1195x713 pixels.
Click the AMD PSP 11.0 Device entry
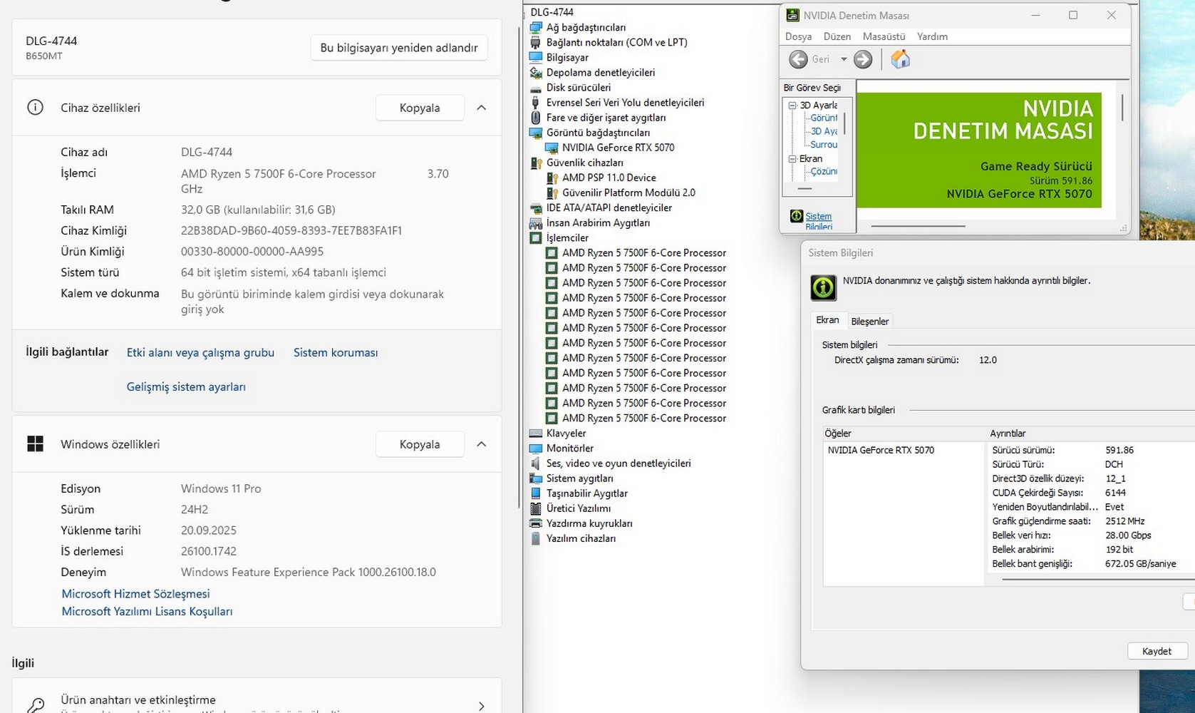pos(609,178)
